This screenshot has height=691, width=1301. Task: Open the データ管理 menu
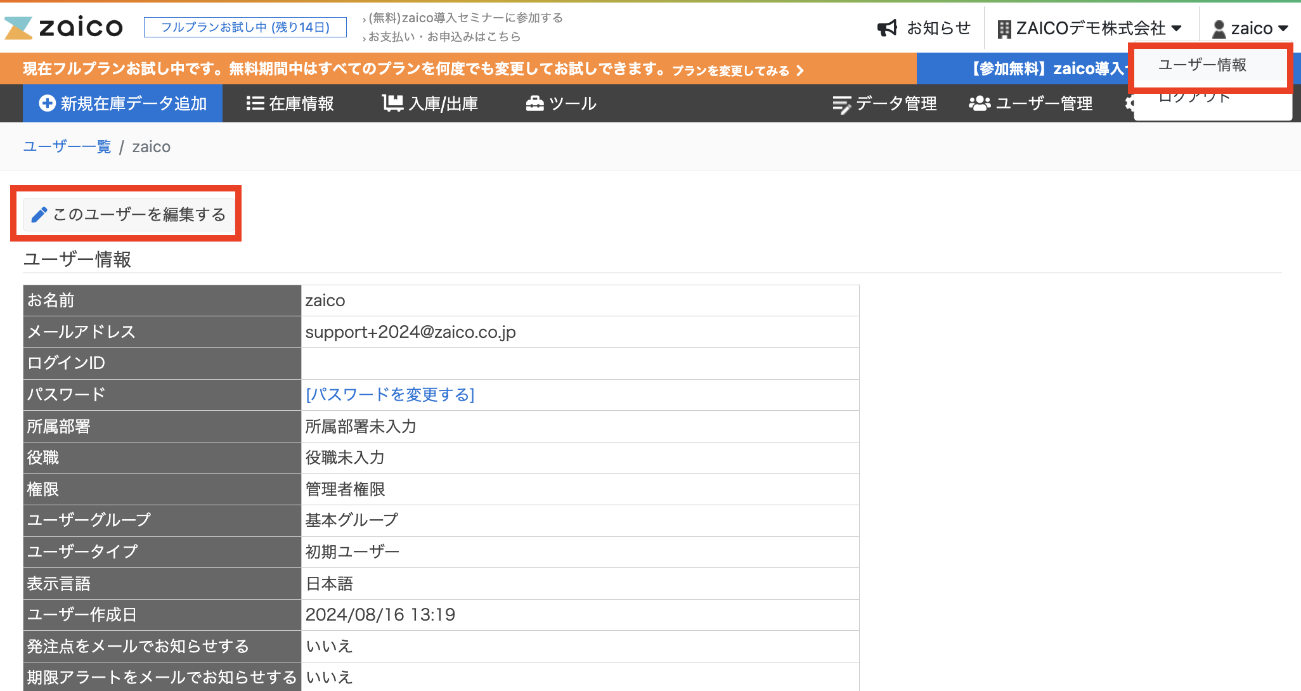(x=885, y=103)
